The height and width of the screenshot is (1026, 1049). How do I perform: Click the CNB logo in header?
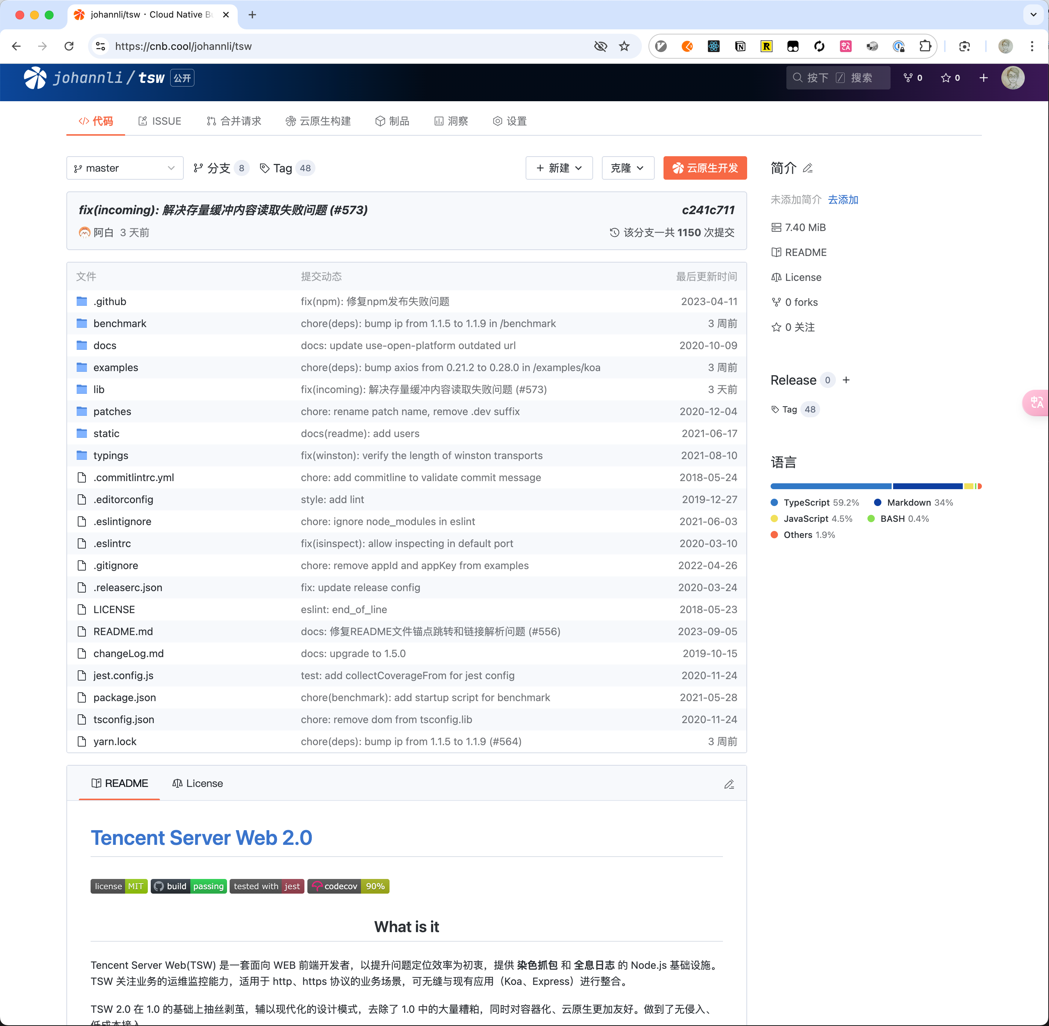pos(35,78)
